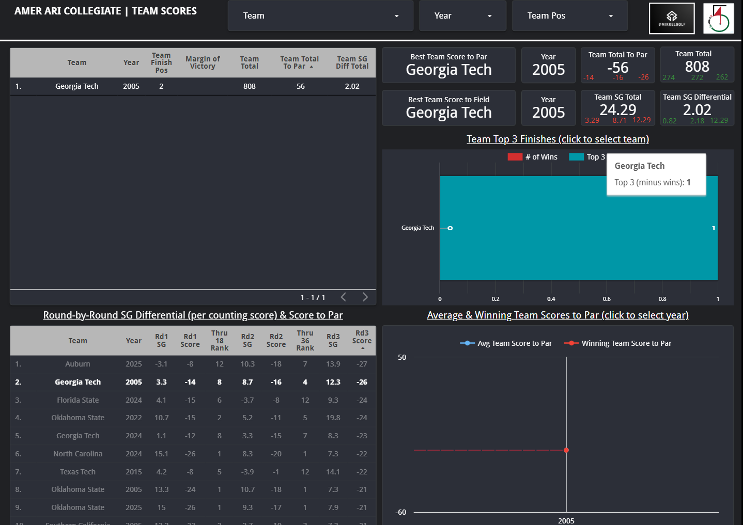The height and width of the screenshot is (525, 743).
Task: Select the Florida State 2024 row
Action: coord(193,400)
